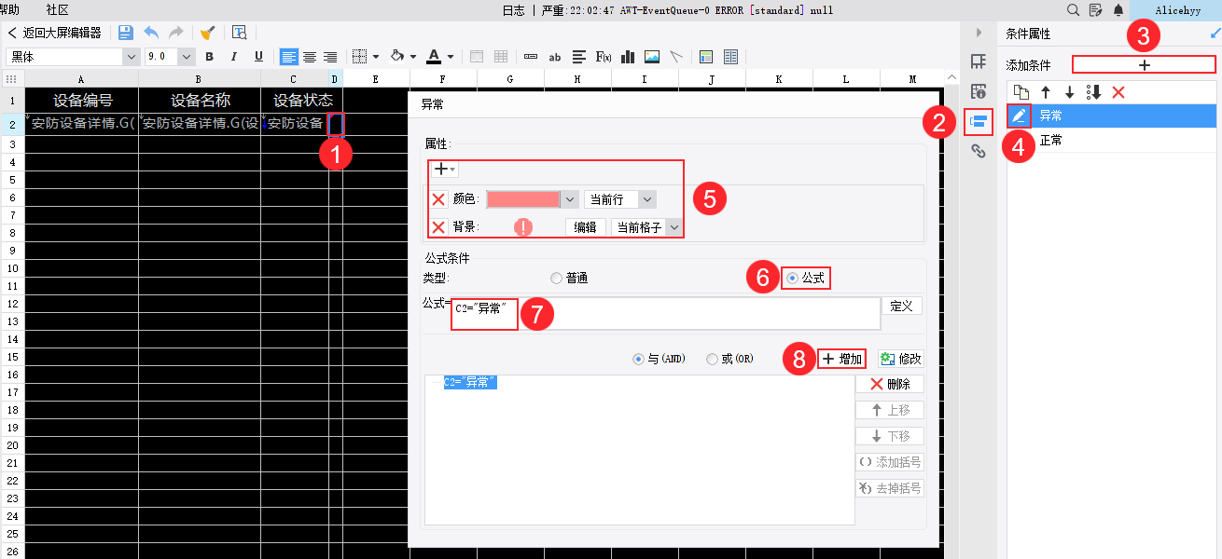1222x559 pixels.
Task: Select 公式 type radio button
Action: click(793, 278)
